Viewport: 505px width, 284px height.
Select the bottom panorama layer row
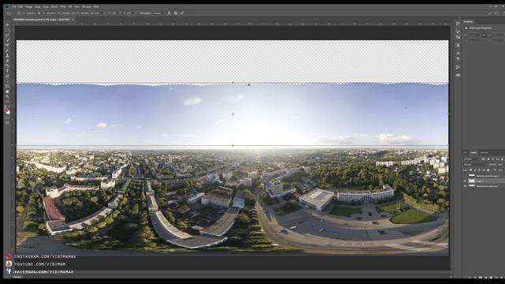point(484,186)
